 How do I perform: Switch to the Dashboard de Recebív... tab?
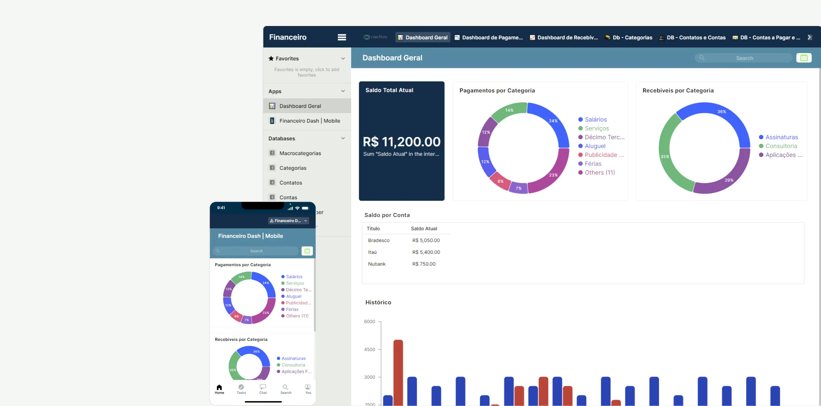pyautogui.click(x=563, y=37)
